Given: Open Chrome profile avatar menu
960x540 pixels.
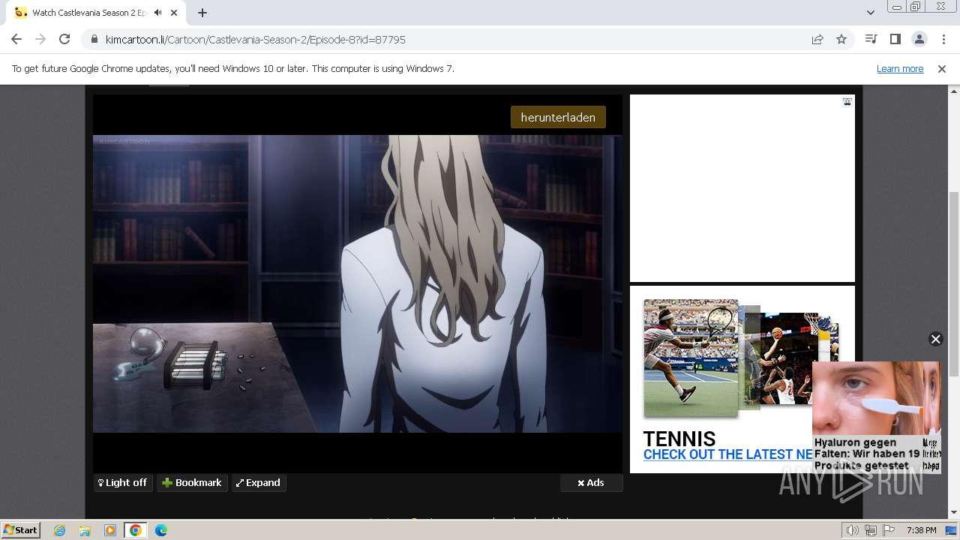Looking at the screenshot, I should pyautogui.click(x=919, y=39).
